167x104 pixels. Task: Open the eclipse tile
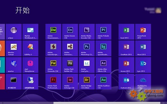coord(14,32)
